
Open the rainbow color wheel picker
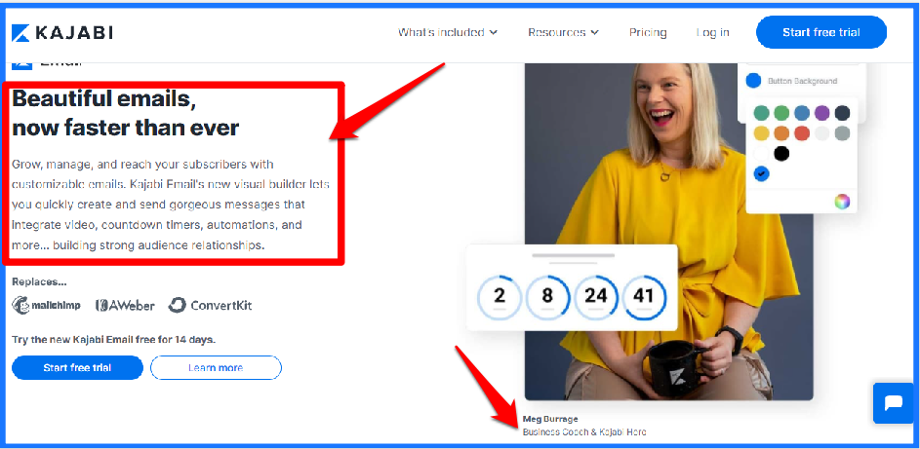(842, 202)
